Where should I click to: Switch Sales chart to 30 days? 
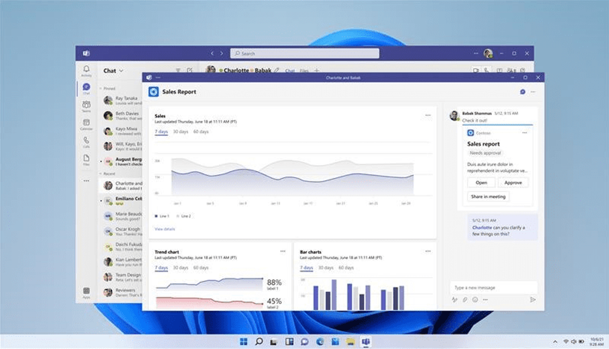click(x=180, y=132)
